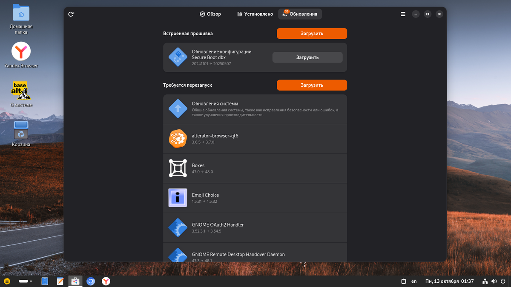Image resolution: width=511 pixels, height=287 pixels.
Task: Click Загрузить beside Встроенная прошивка heading
Action: tap(312, 34)
